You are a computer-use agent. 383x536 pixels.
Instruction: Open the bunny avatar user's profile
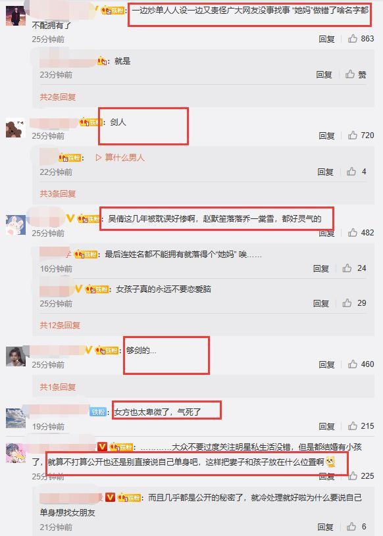pyautogui.click(x=15, y=225)
